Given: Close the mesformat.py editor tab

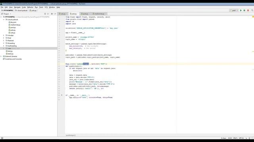Looking at the screenshot, I should tap(106, 14).
